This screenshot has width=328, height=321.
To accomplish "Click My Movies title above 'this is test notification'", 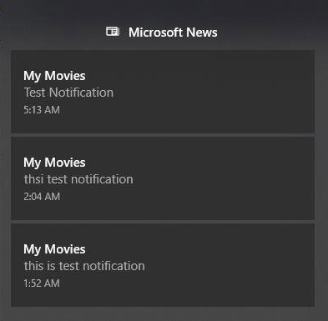I will tap(54, 249).
